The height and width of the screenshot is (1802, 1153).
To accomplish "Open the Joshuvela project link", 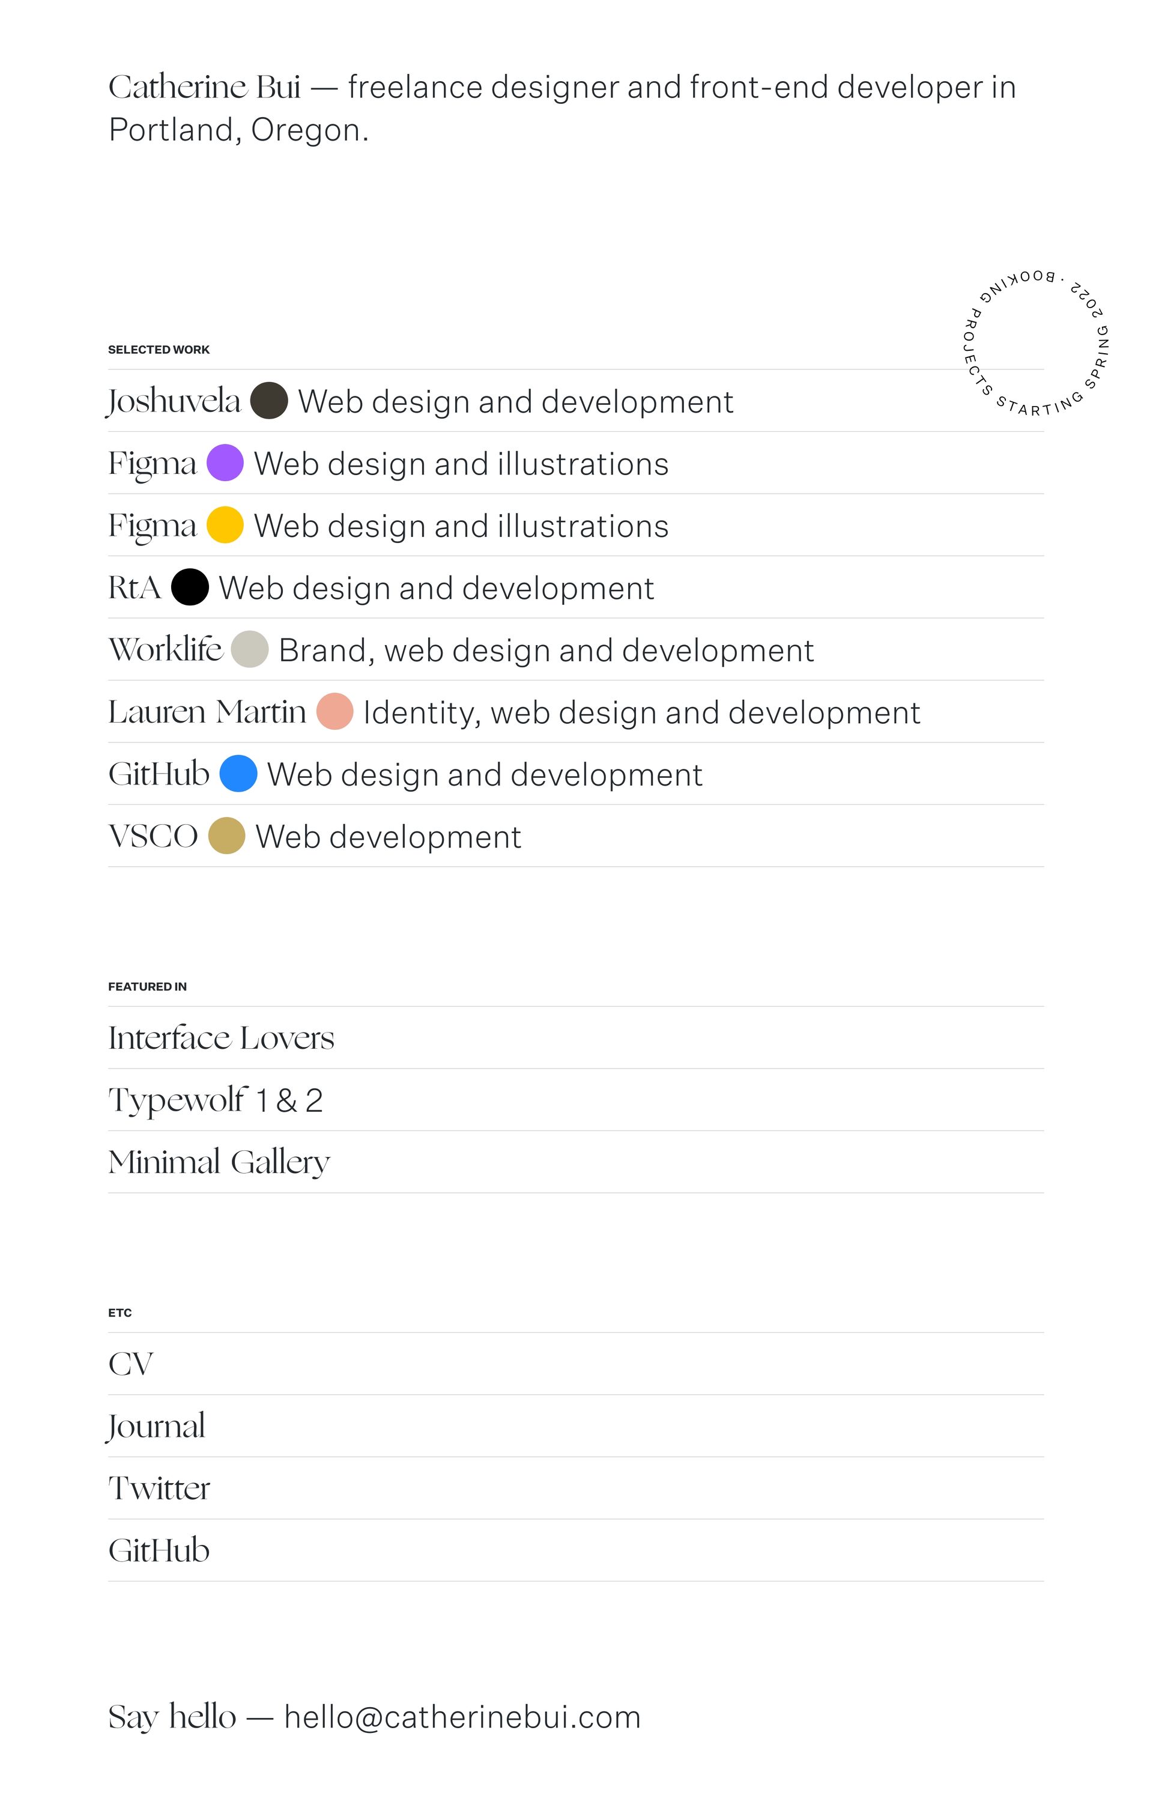I will [x=174, y=401].
